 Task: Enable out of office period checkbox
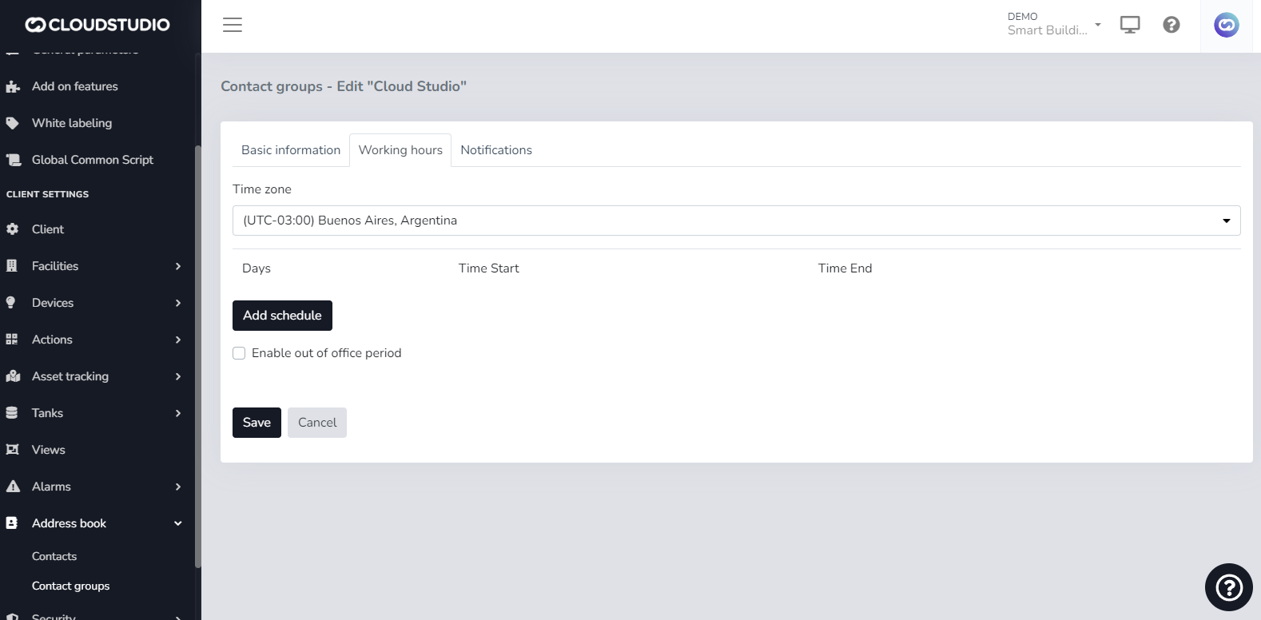pos(239,353)
